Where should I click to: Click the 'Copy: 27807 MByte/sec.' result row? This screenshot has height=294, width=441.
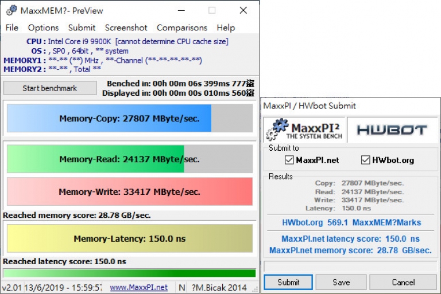point(359,183)
